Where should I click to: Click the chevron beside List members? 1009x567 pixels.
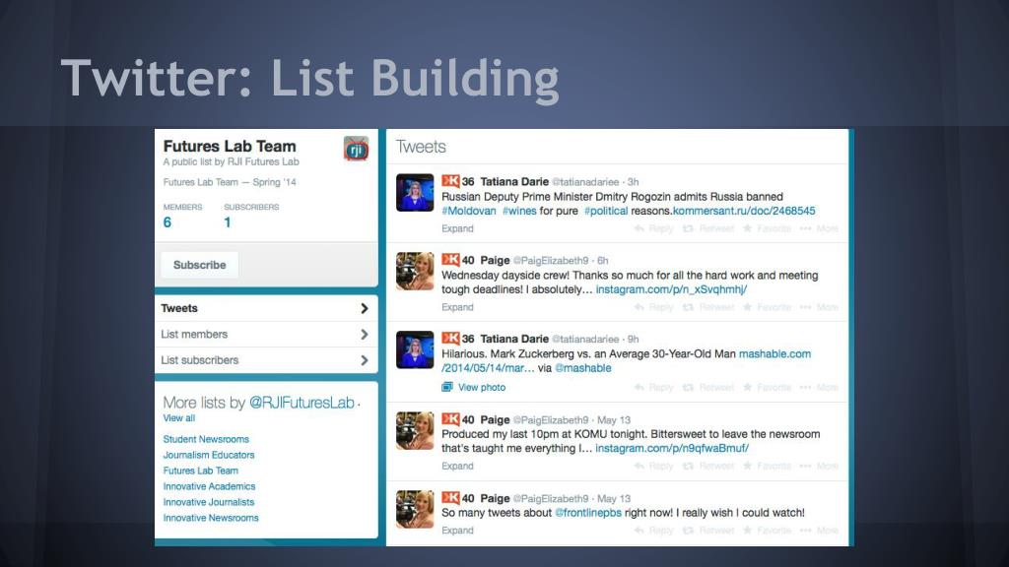click(365, 335)
